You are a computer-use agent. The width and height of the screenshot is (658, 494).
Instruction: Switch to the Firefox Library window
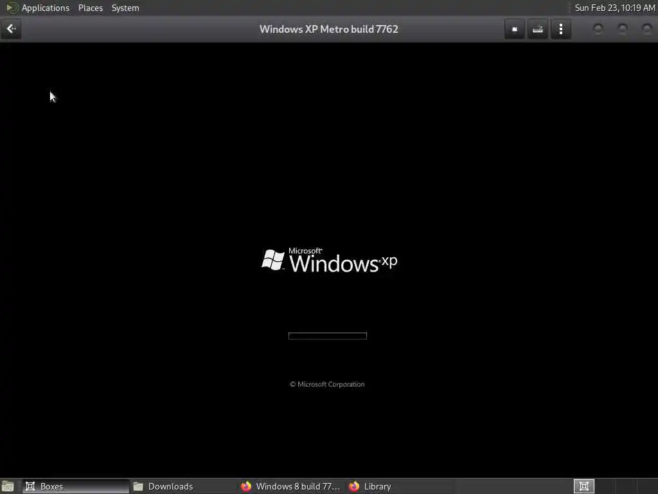pyautogui.click(x=400, y=486)
